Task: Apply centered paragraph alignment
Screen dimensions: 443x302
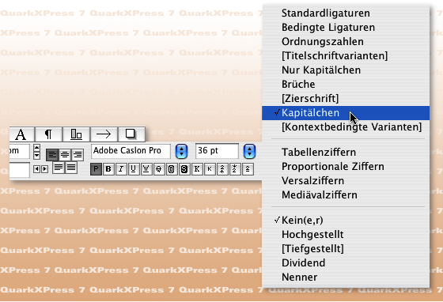Action: pos(65,155)
